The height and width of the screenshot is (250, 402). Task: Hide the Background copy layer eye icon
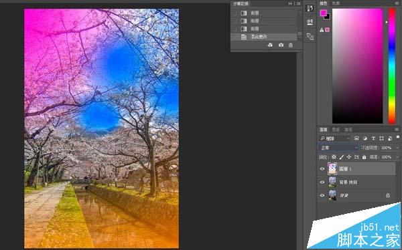pos(322,182)
